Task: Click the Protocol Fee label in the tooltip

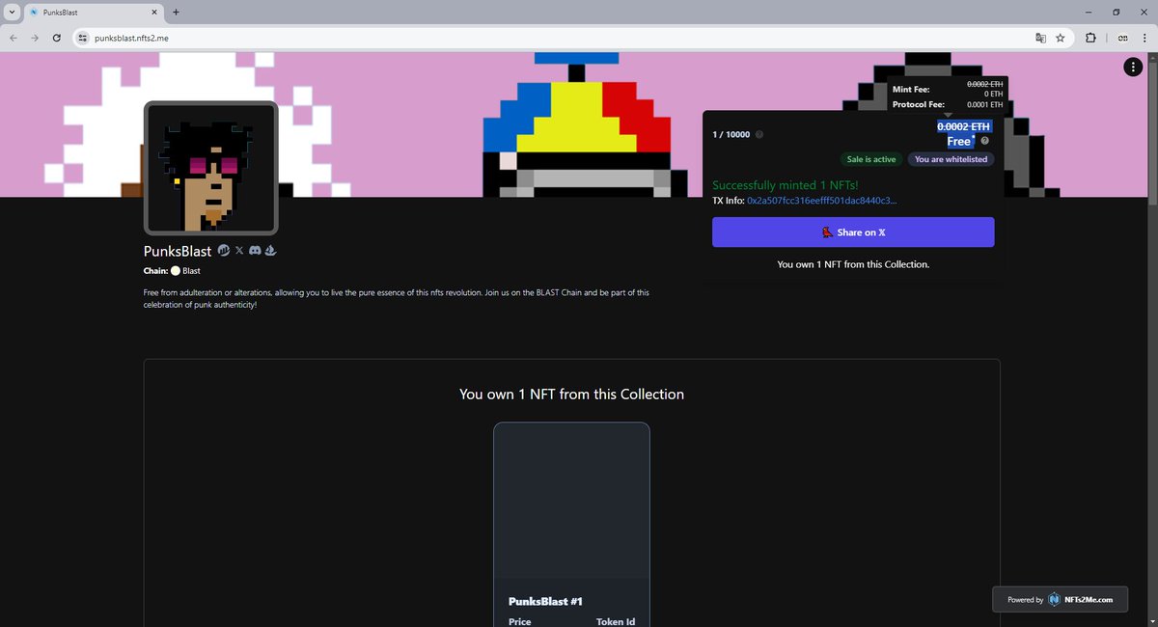Action: coord(919,104)
